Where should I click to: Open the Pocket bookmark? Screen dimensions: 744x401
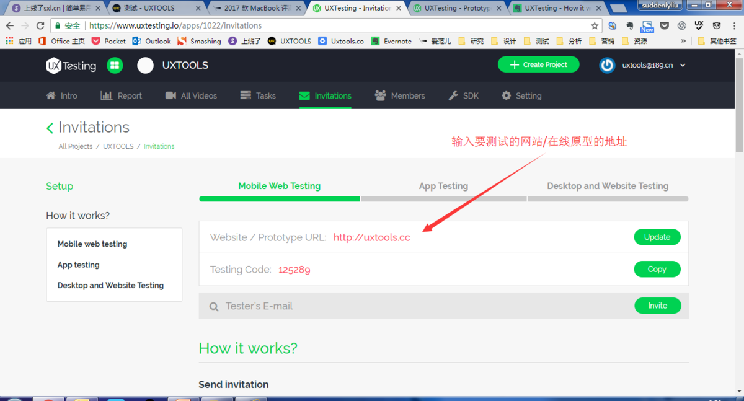tap(108, 41)
